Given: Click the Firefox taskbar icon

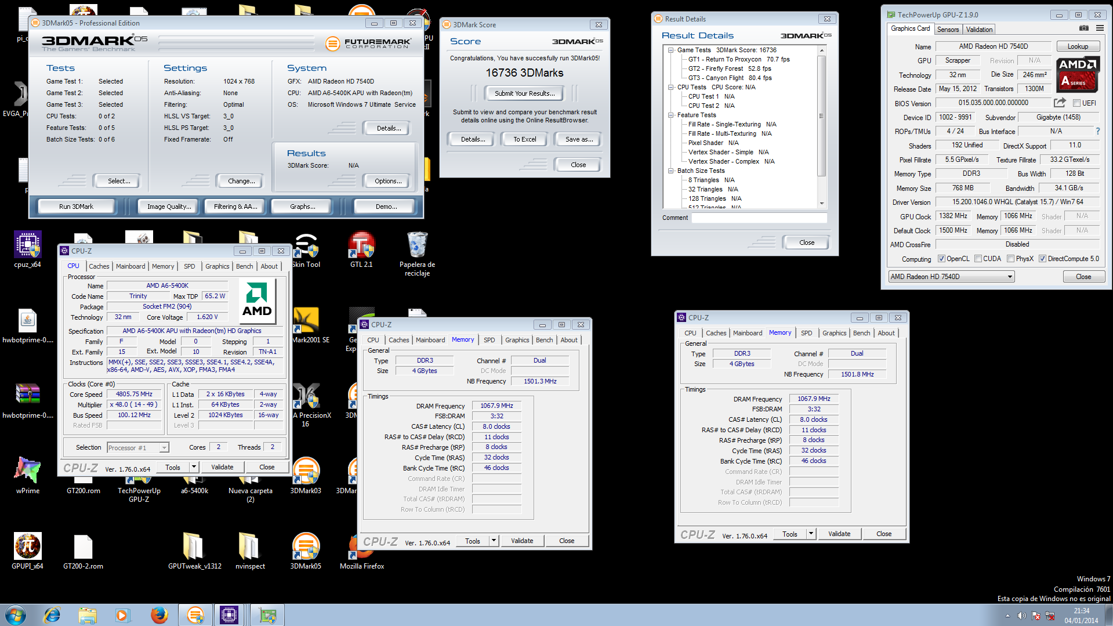Looking at the screenshot, I should (159, 615).
